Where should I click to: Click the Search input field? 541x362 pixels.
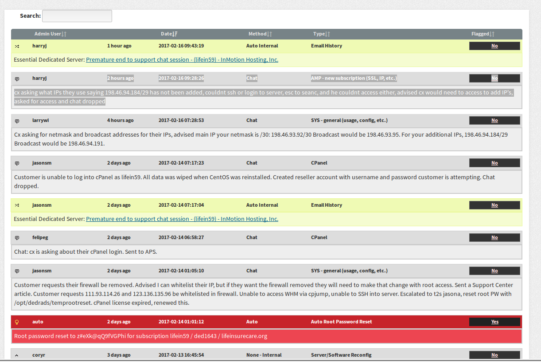pyautogui.click(x=77, y=16)
